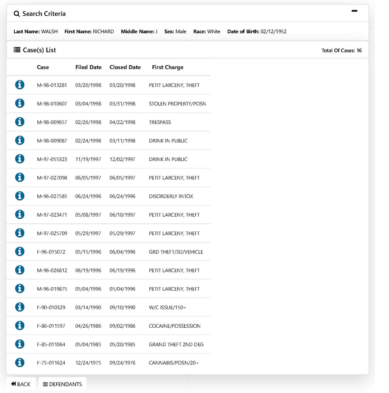Open the DEFENDANTS list button
Viewport: 389px width, 393px height.
62,384
